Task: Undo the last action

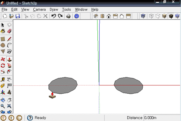Action: (x=54, y=16)
